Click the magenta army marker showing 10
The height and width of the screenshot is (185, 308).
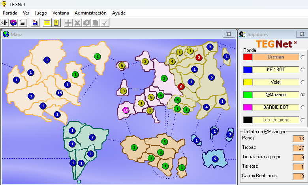(126, 110)
